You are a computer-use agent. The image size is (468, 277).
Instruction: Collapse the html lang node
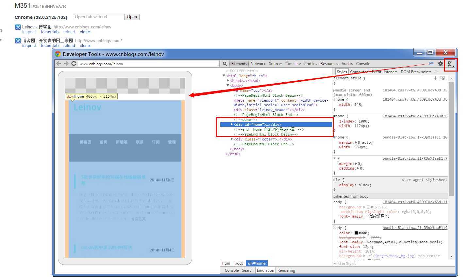224,76
